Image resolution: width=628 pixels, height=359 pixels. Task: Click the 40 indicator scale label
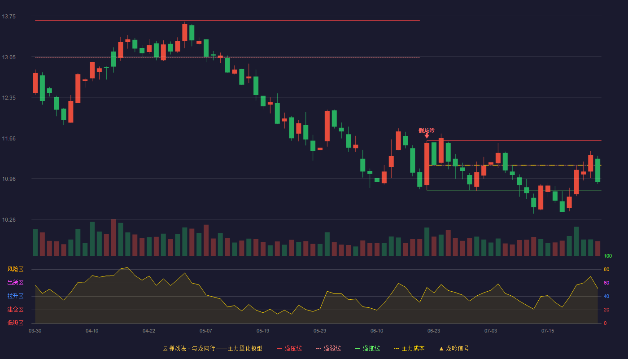pyautogui.click(x=606, y=296)
